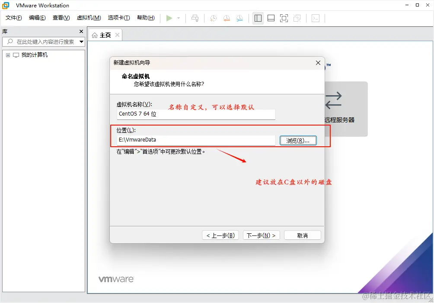Open the 虚拟机(M) menu
This screenshot has width=434, height=303.
(x=89, y=18)
